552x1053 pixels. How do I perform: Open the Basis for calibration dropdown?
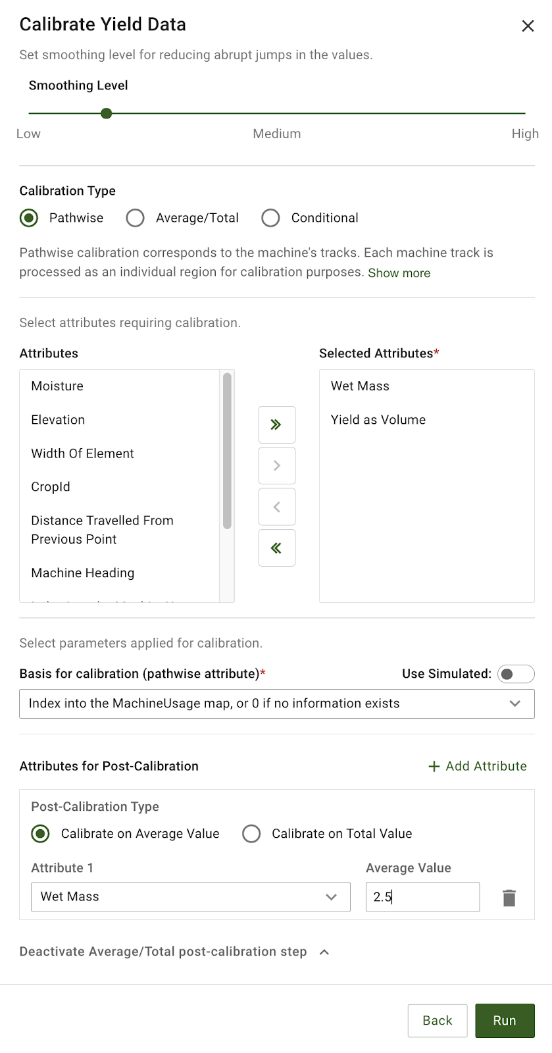pos(276,704)
